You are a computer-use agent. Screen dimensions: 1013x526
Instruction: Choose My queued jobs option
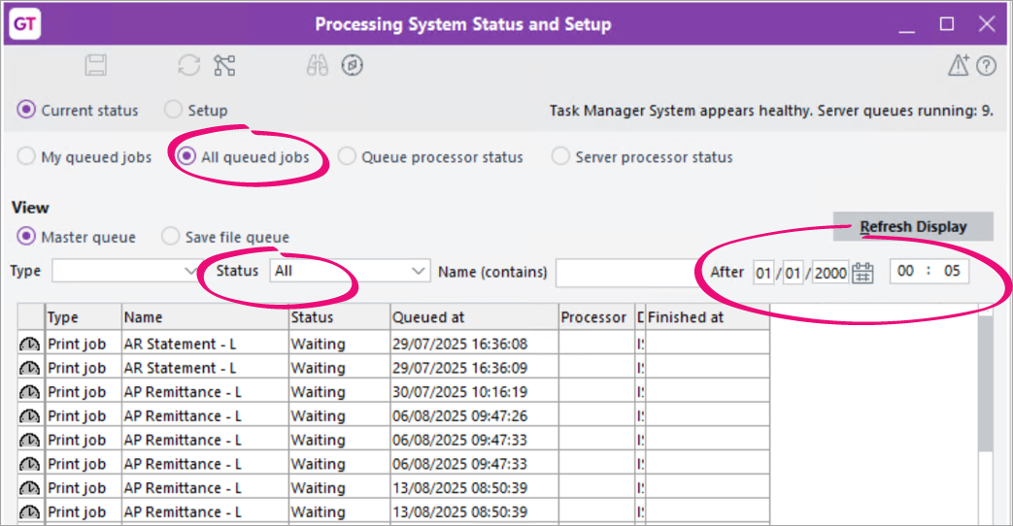coord(26,157)
